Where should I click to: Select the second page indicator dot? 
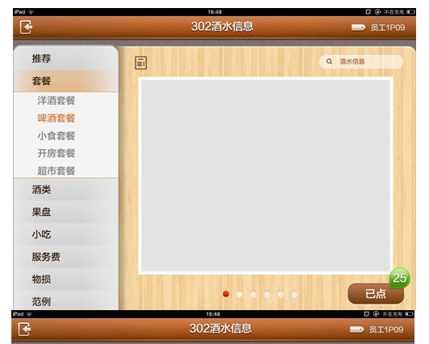pyautogui.click(x=239, y=294)
